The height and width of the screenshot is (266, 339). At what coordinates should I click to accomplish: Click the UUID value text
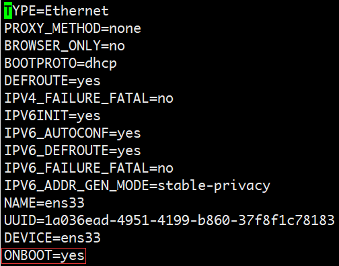pos(190,220)
